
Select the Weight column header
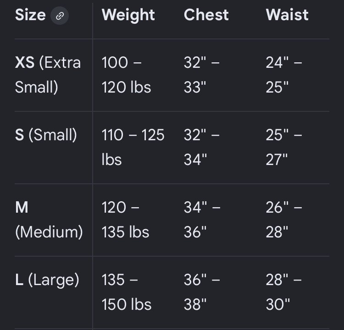tap(128, 15)
